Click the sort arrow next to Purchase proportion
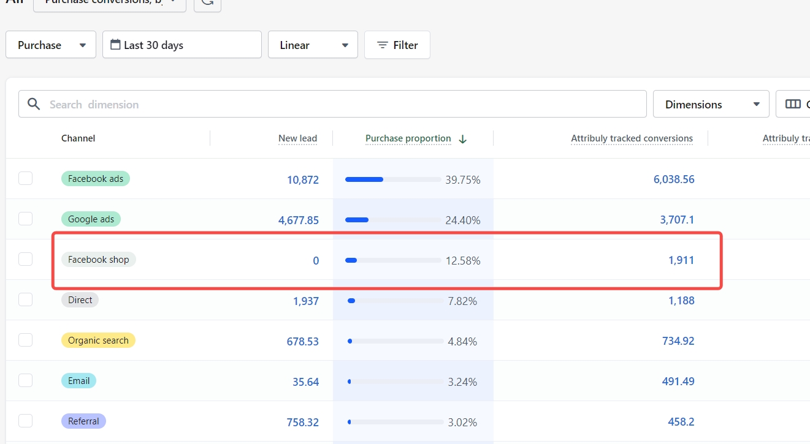The height and width of the screenshot is (444, 810). [463, 139]
